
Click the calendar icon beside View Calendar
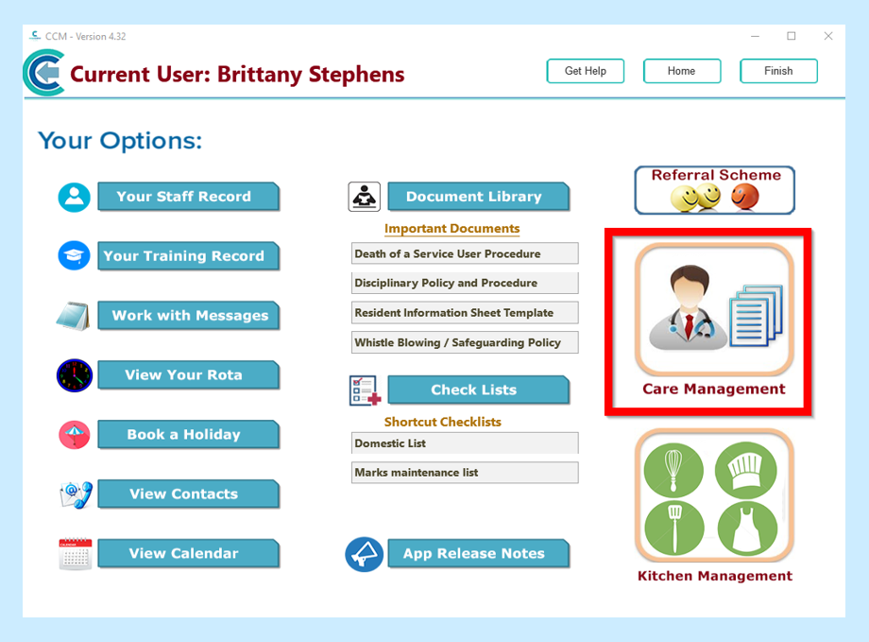[x=74, y=554]
